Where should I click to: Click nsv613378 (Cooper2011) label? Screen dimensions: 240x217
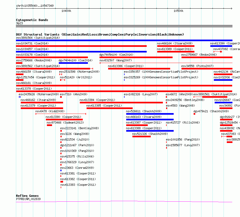pyautogui.click(x=34, y=89)
